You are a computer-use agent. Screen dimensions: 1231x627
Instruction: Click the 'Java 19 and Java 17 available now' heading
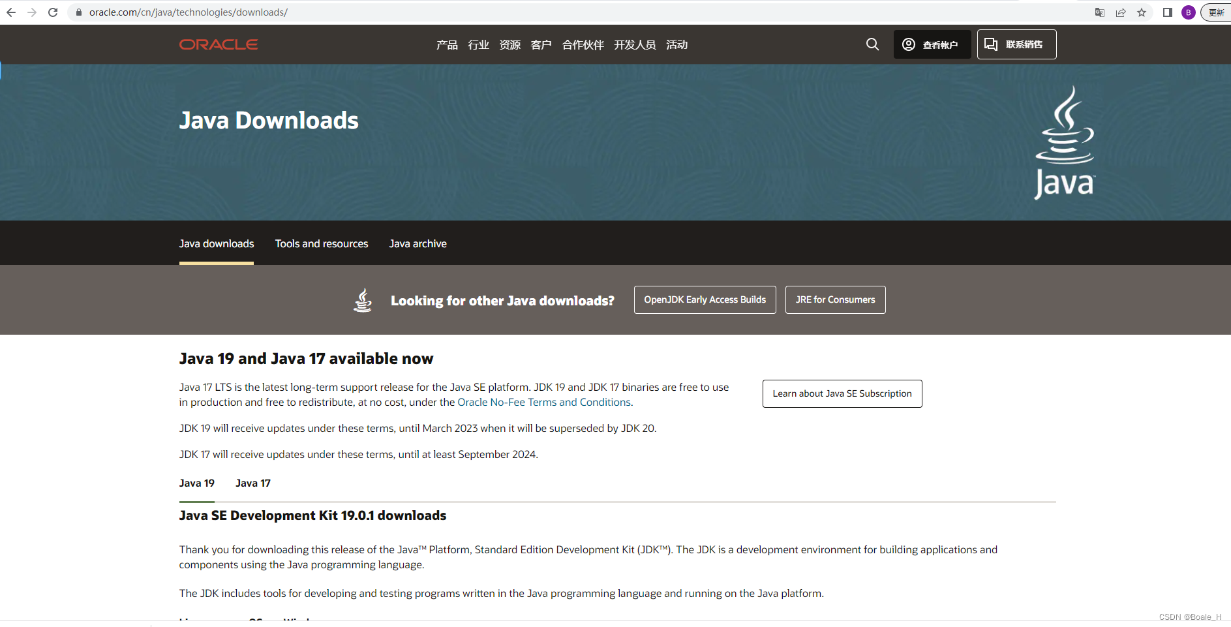(306, 359)
